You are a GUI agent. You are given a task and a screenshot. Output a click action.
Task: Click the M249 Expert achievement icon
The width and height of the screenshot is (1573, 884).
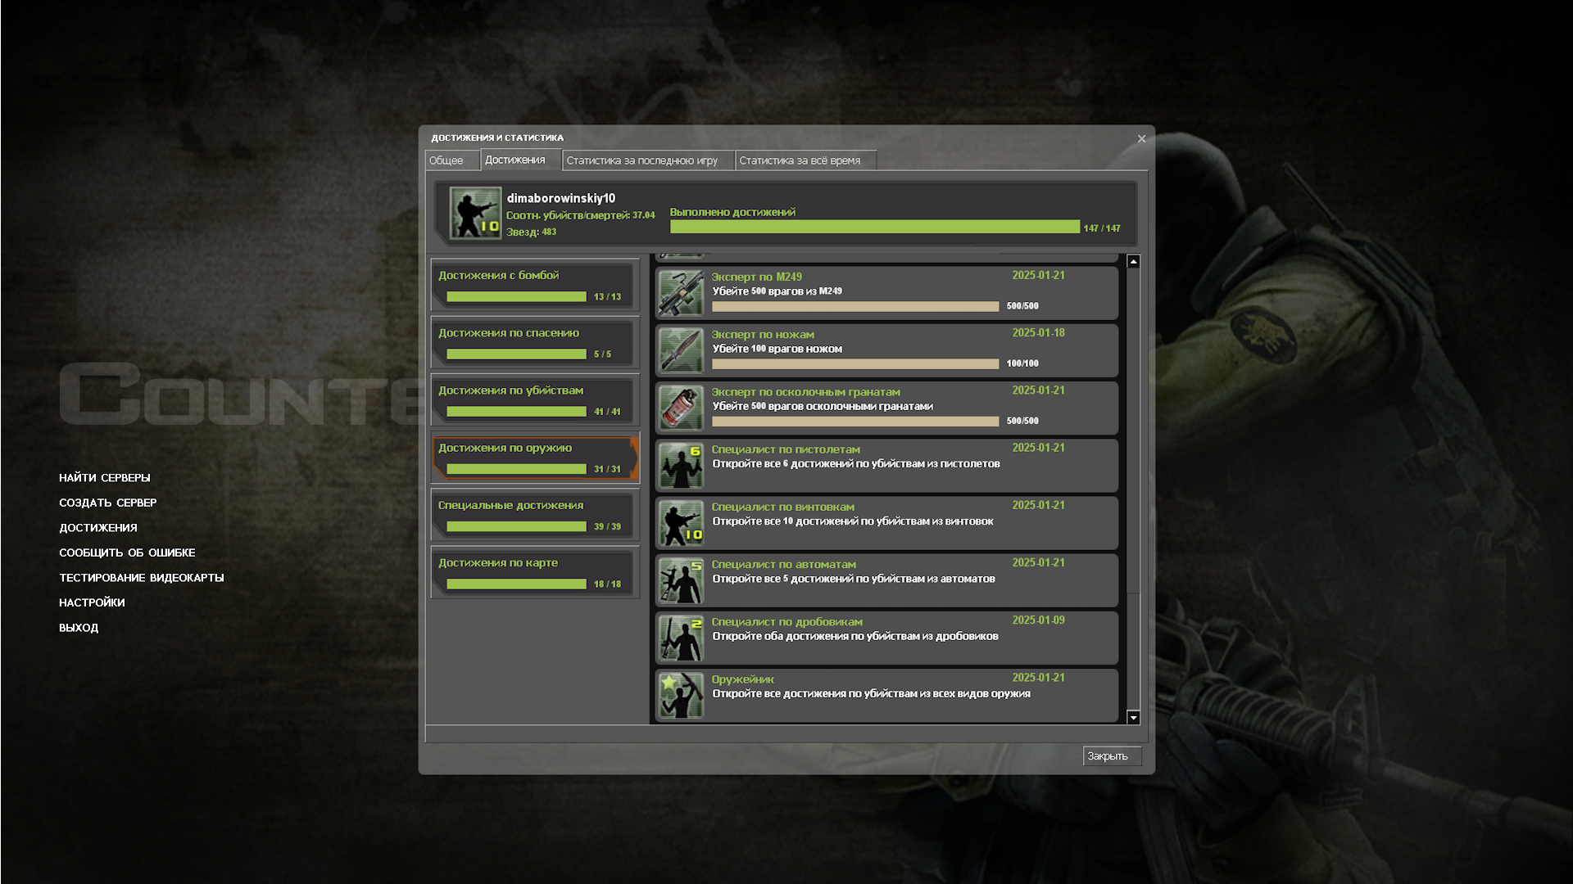click(x=681, y=292)
